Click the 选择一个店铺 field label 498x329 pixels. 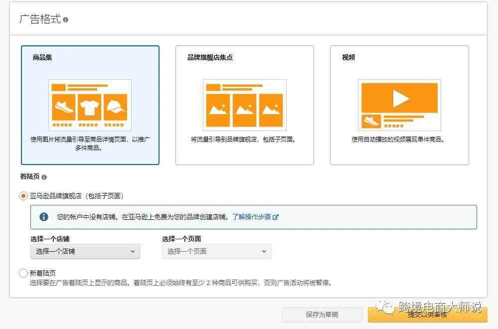click(50, 239)
